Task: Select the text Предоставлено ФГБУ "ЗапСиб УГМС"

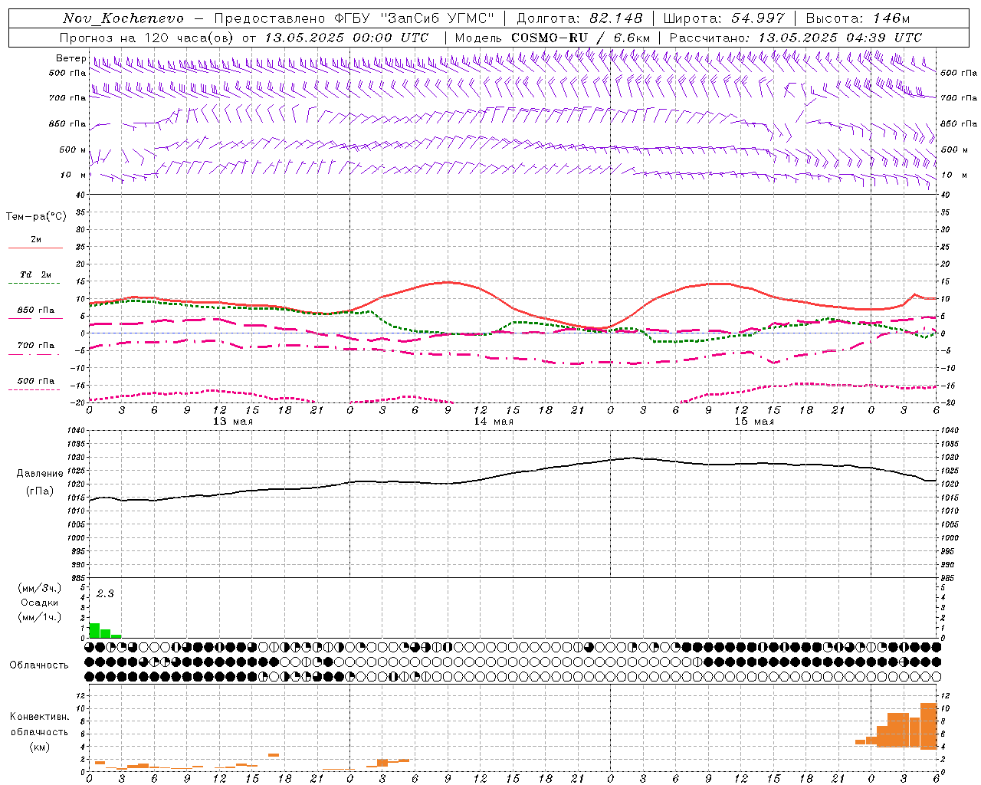Action: (354, 18)
